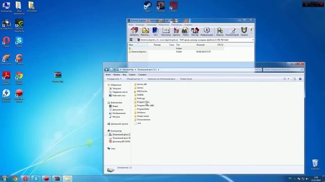
Task: Open the view options dropdown arrow in Explorer
Action: point(288,79)
